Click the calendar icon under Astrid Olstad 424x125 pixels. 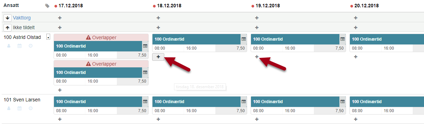[x=19, y=46]
